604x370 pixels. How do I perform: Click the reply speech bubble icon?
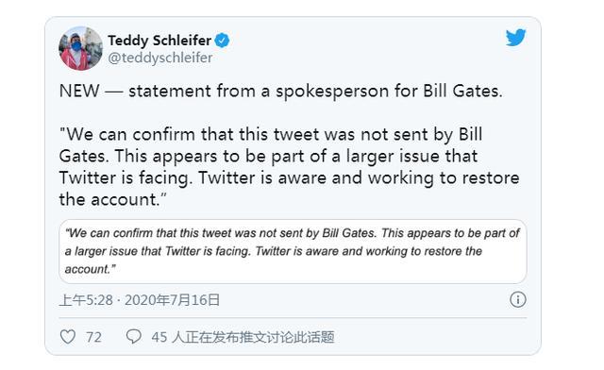point(134,336)
